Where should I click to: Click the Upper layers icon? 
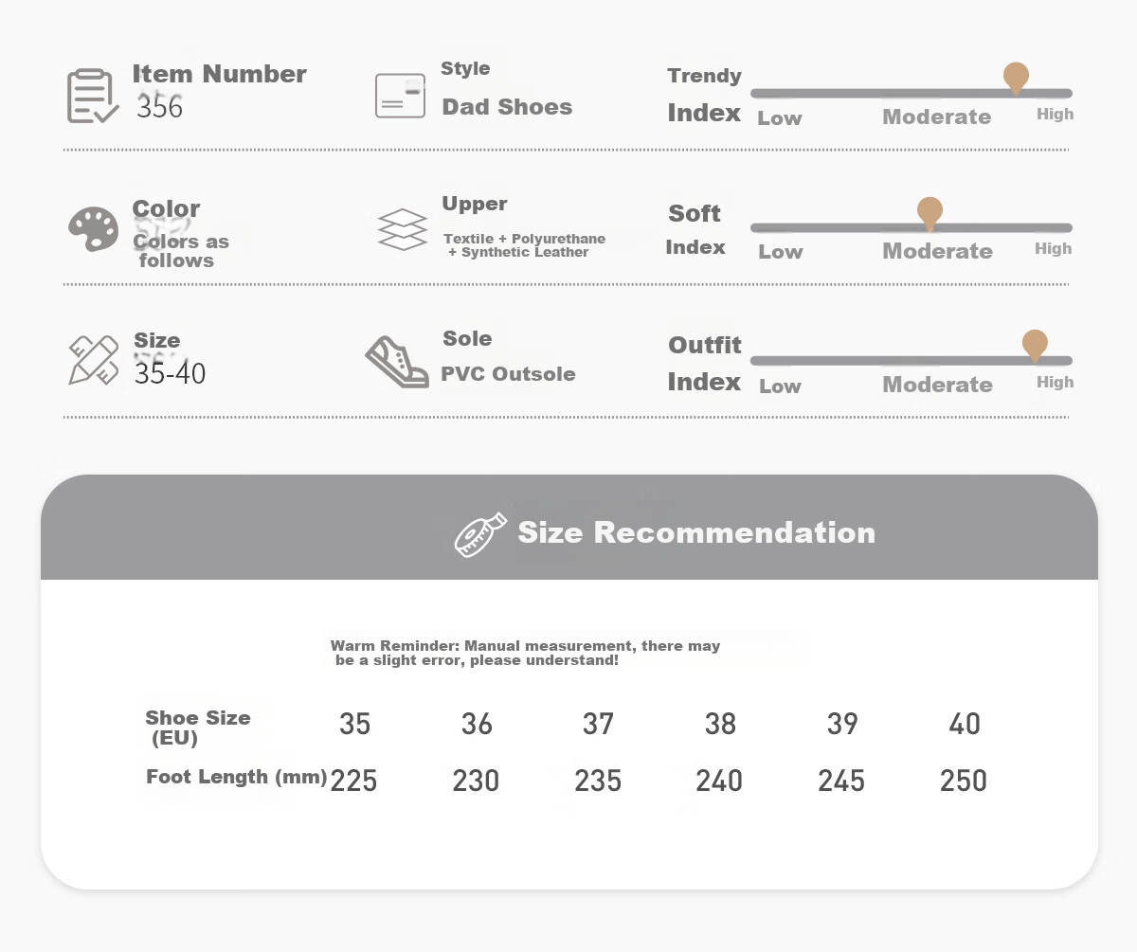pyautogui.click(x=403, y=229)
